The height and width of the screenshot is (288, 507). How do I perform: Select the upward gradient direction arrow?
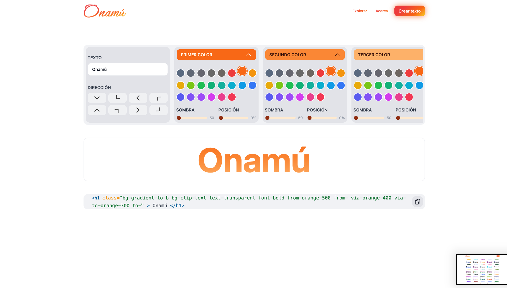click(x=97, y=110)
